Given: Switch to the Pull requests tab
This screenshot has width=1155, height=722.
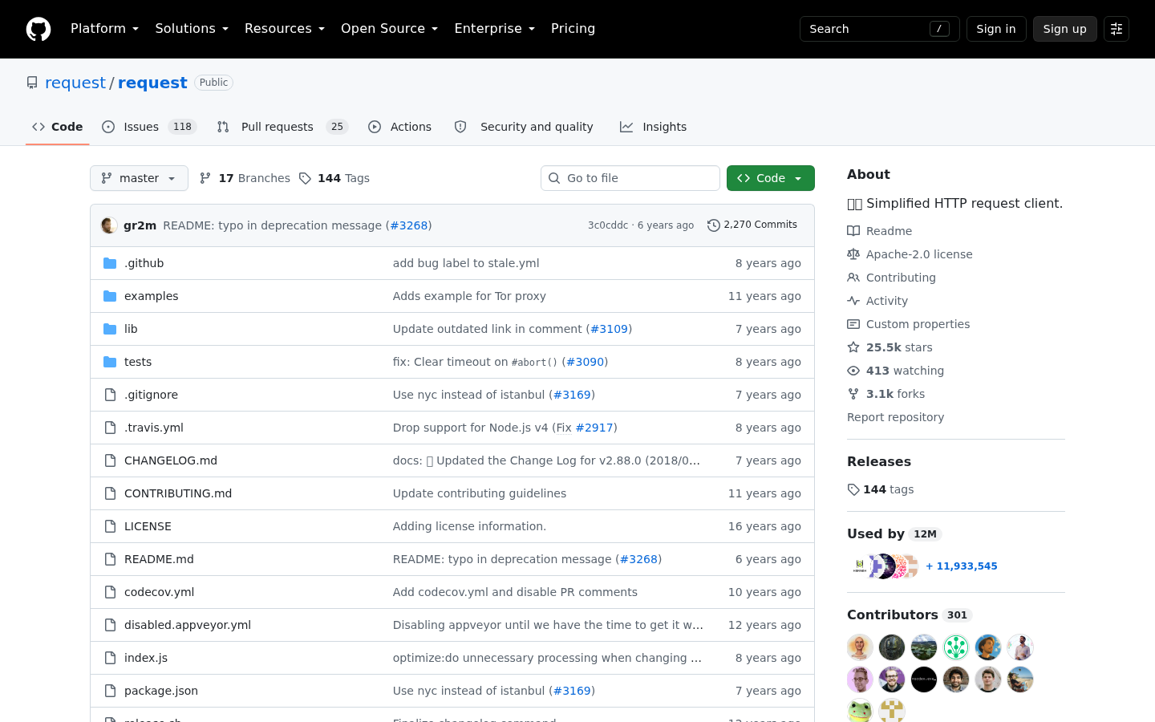Looking at the screenshot, I should coord(282,127).
